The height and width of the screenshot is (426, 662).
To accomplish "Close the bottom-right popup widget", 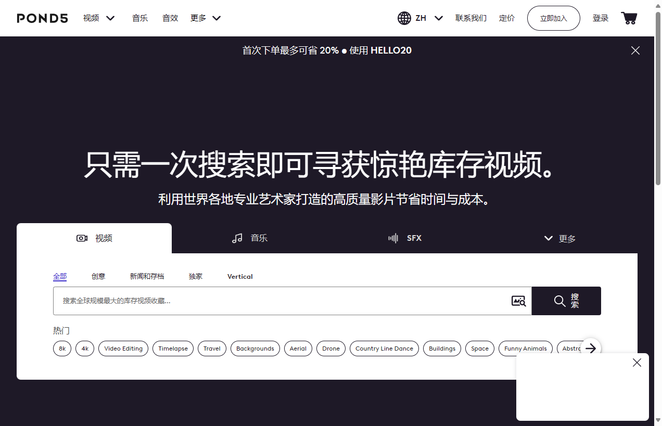I will pos(636,363).
